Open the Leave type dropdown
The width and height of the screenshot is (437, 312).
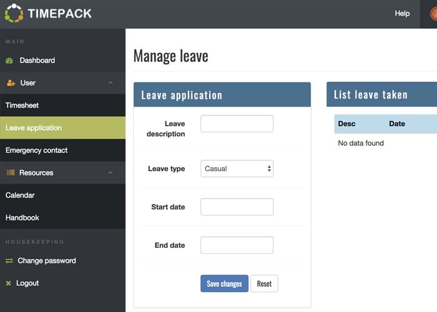coord(237,168)
